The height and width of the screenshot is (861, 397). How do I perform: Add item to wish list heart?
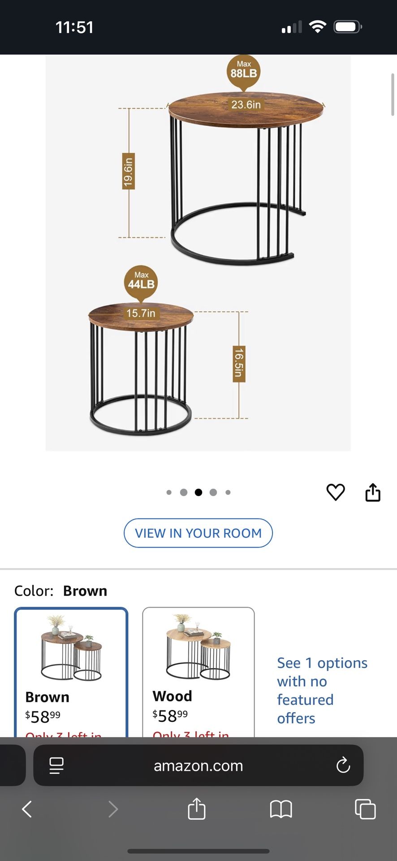335,492
